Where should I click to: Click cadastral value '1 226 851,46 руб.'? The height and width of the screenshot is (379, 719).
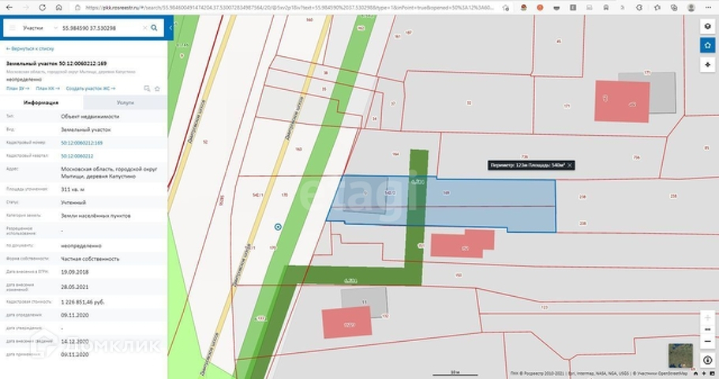(x=83, y=302)
